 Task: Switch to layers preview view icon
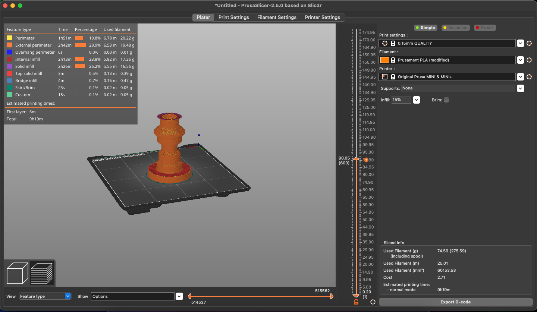coord(42,273)
